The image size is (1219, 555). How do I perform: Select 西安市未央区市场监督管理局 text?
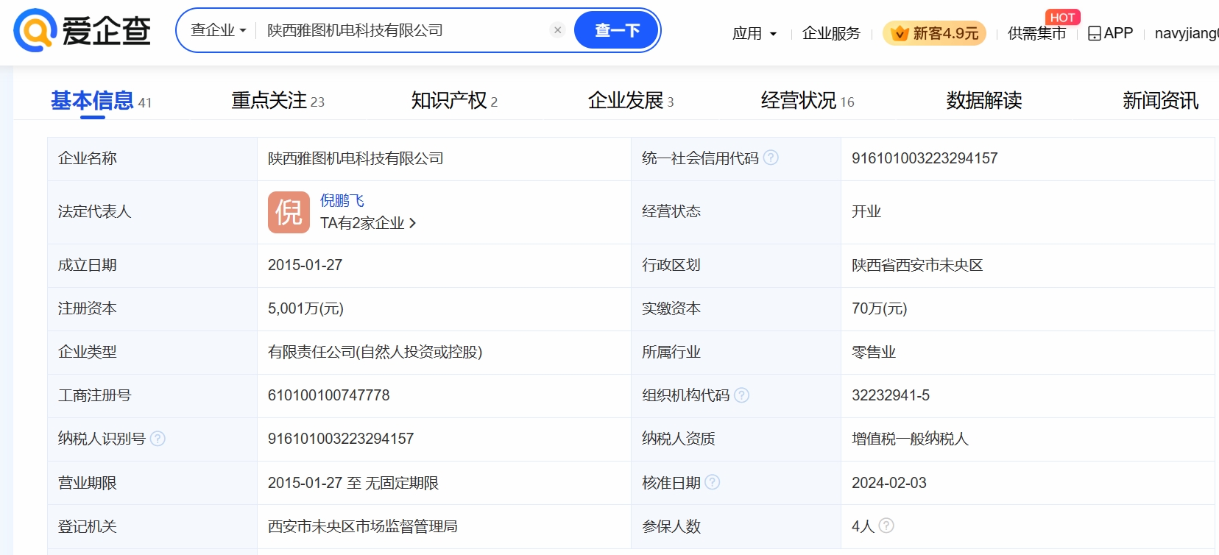363,526
